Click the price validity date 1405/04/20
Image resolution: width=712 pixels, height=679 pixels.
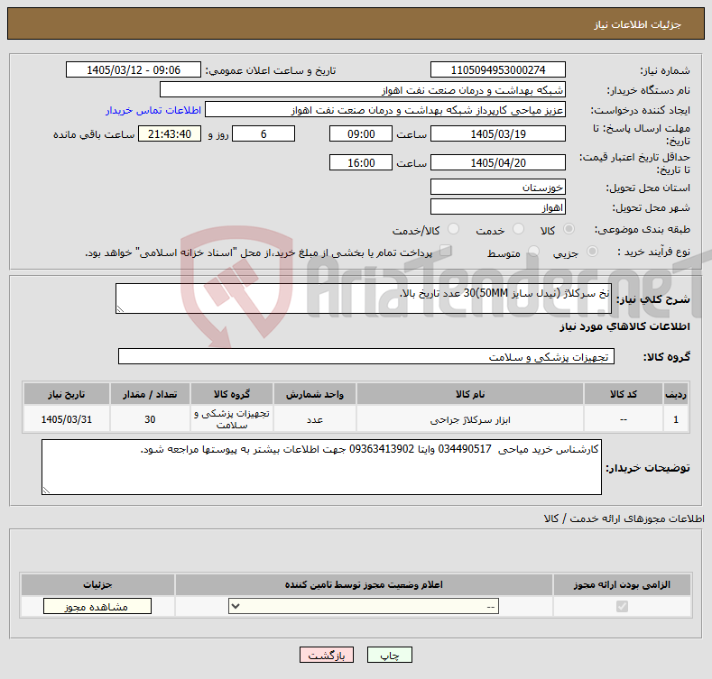497,162
